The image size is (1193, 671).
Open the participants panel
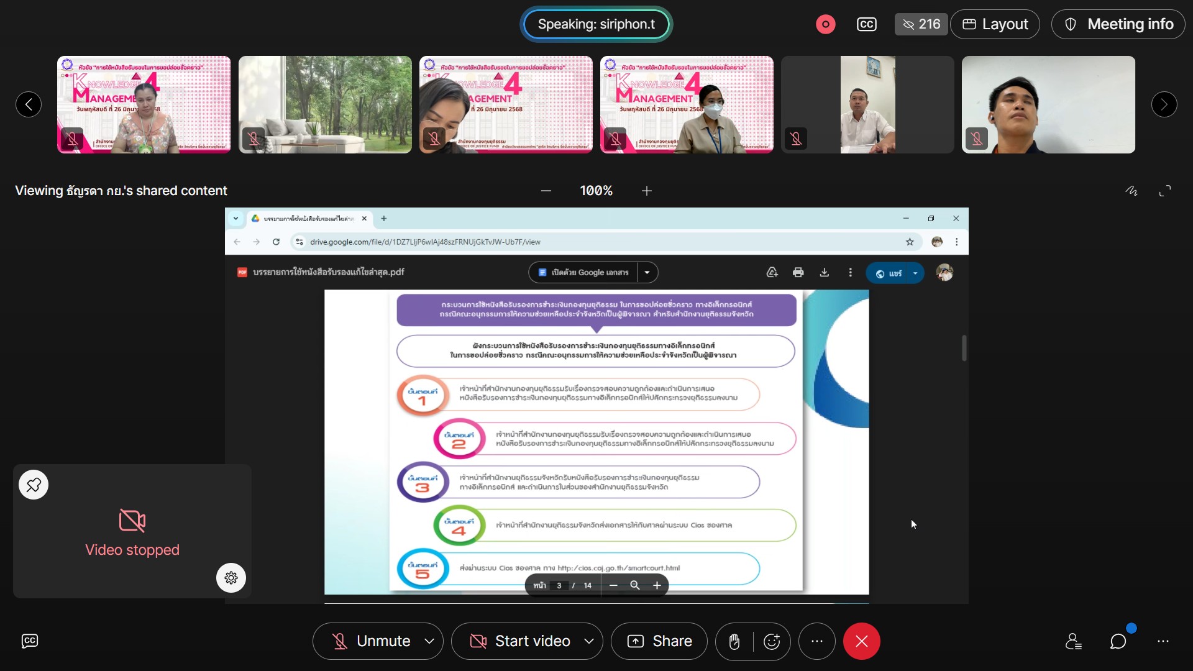point(1073,641)
